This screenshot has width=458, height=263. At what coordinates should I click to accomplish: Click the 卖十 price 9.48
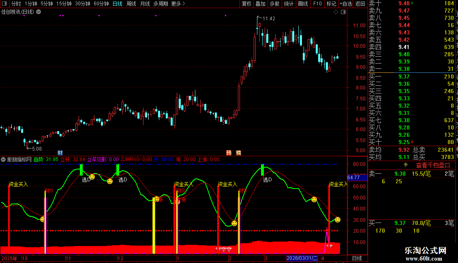click(x=404, y=4)
